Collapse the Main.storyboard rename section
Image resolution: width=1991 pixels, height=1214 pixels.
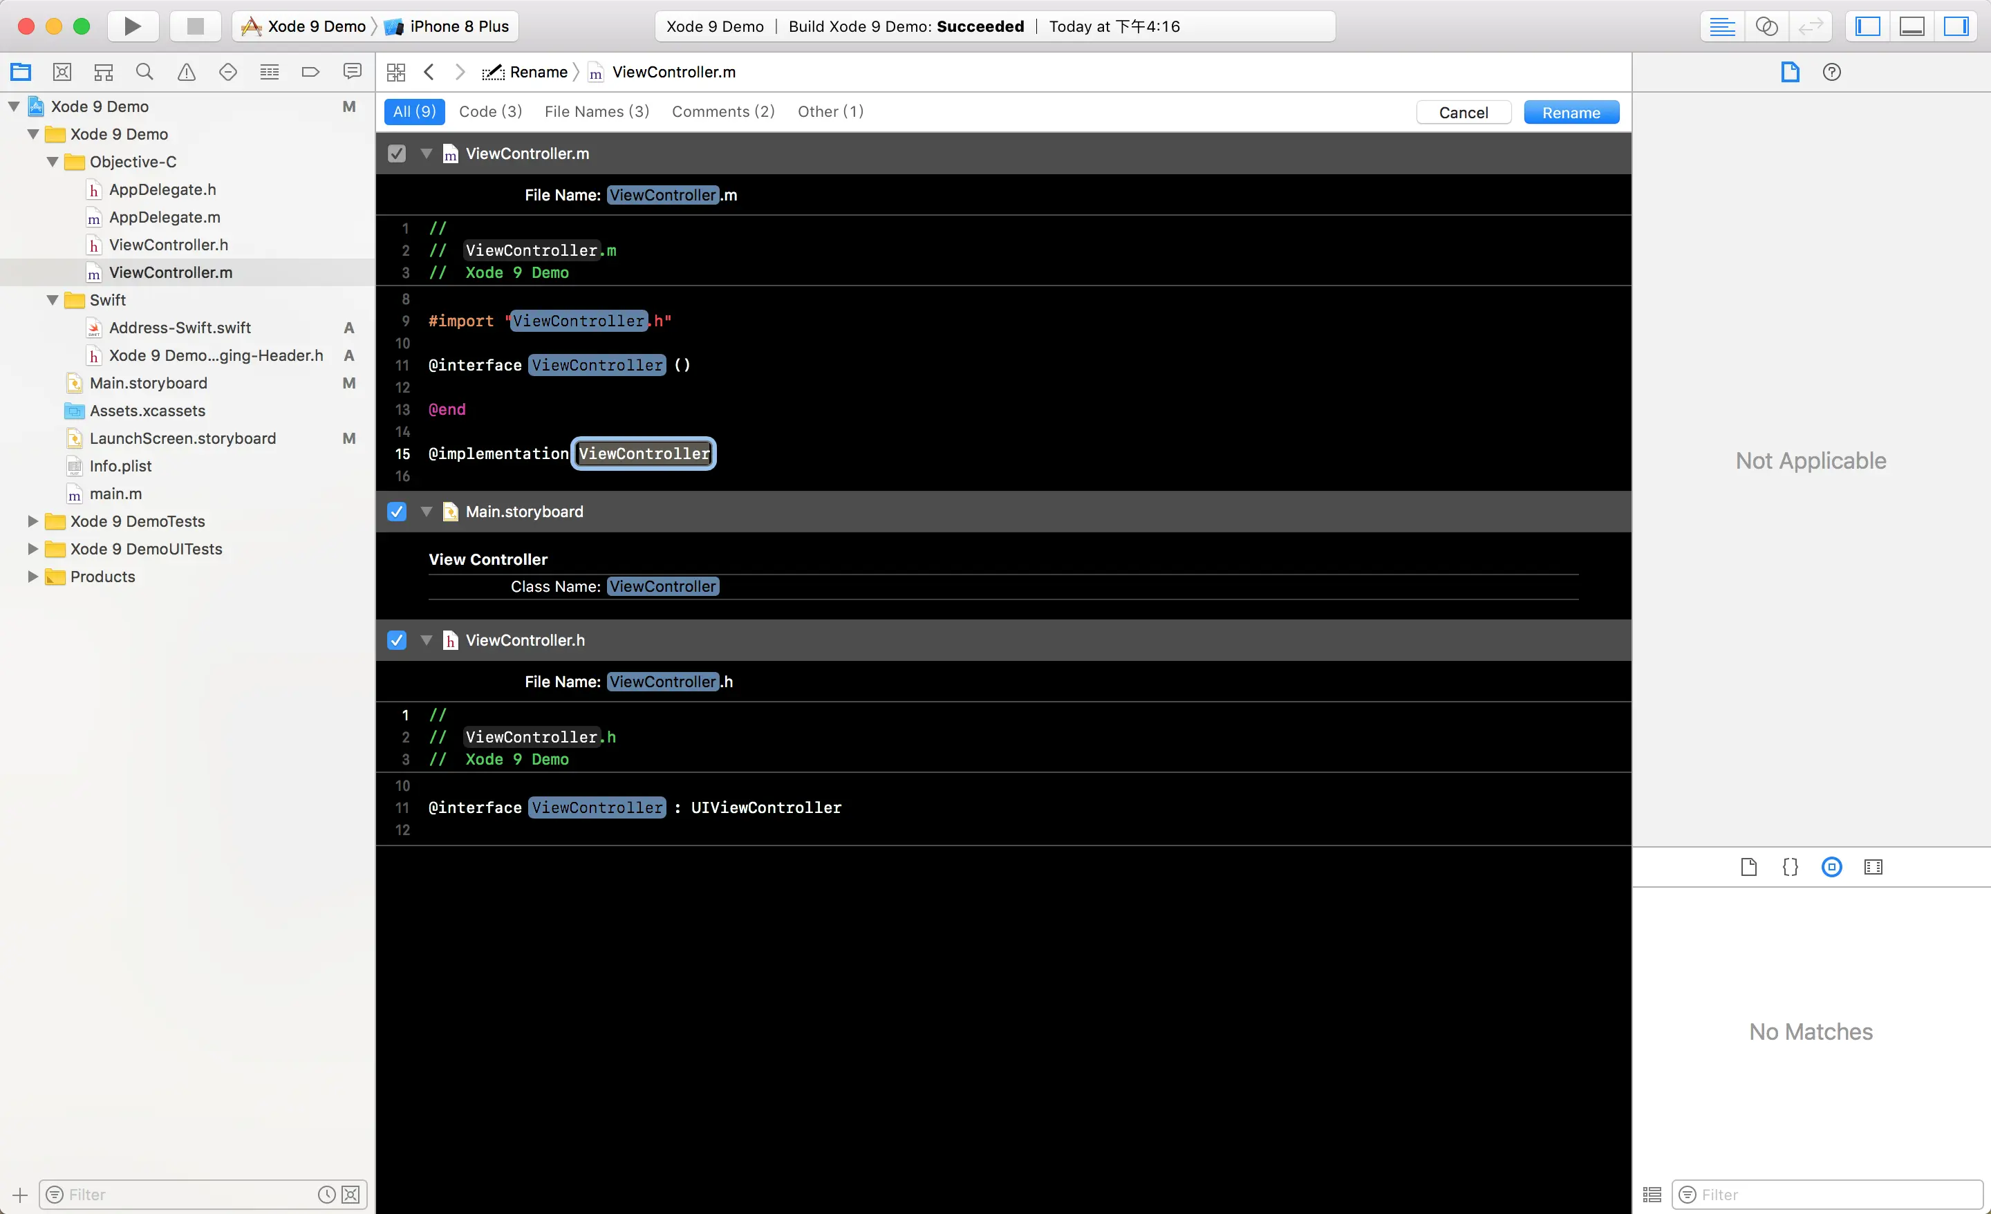[x=427, y=512]
